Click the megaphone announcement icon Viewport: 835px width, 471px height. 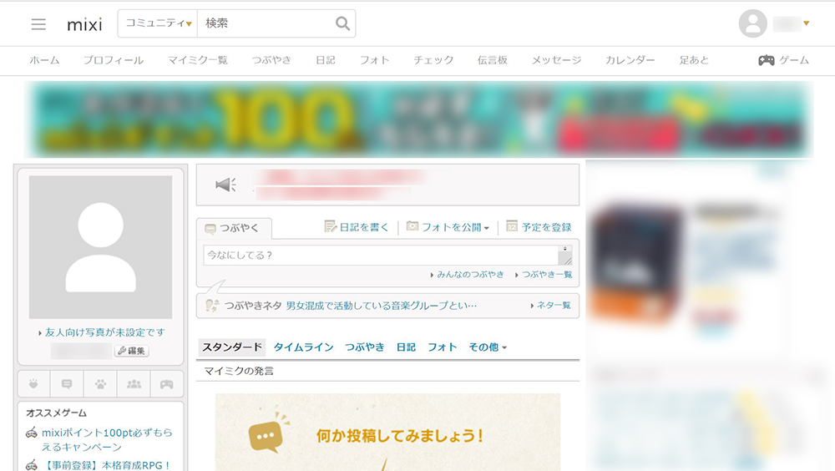pos(225,185)
